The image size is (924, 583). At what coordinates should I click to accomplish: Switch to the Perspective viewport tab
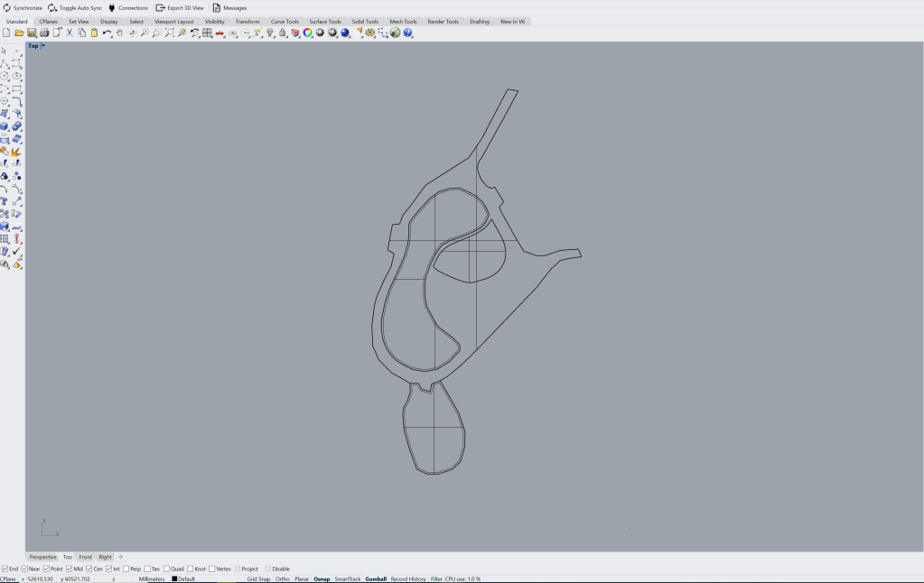(x=42, y=557)
